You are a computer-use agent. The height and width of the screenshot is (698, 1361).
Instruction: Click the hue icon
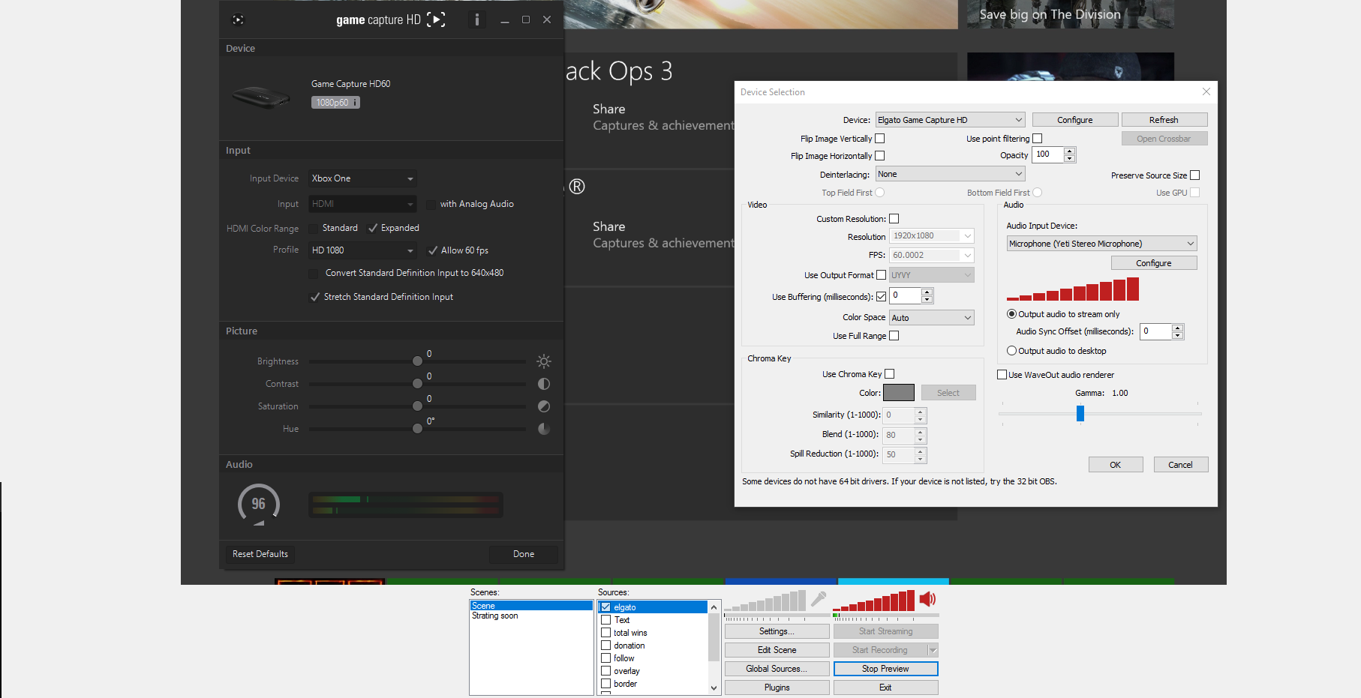tap(544, 429)
